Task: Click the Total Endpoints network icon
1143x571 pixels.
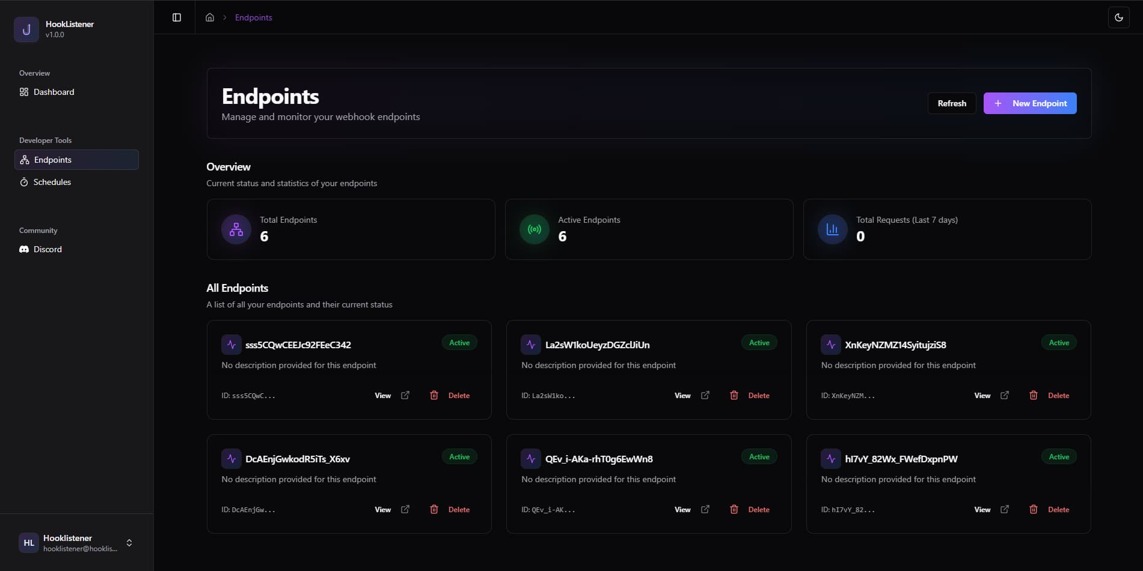Action: 236,229
